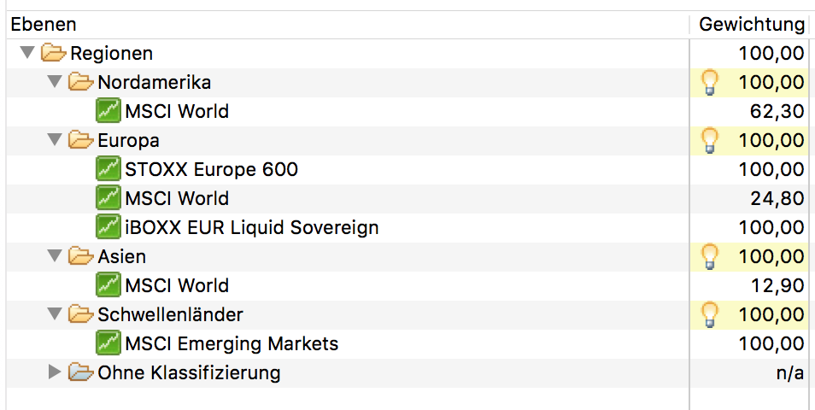The width and height of the screenshot is (815, 410).
Task: Collapse the Europa category
Action: (55, 140)
